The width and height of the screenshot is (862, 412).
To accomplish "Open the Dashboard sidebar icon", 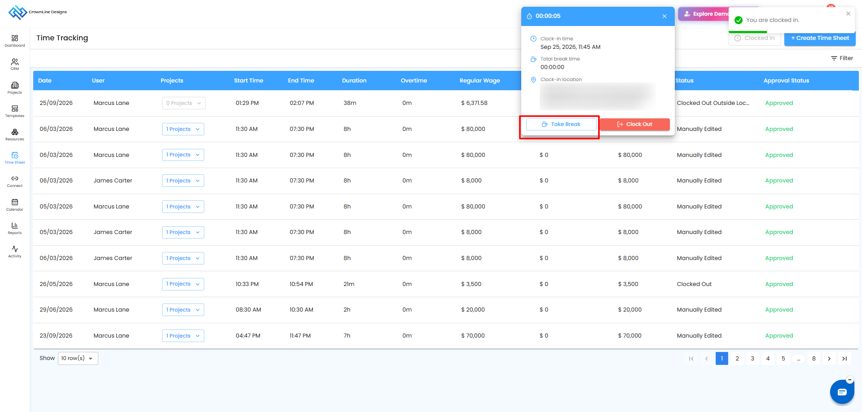I will click(15, 41).
